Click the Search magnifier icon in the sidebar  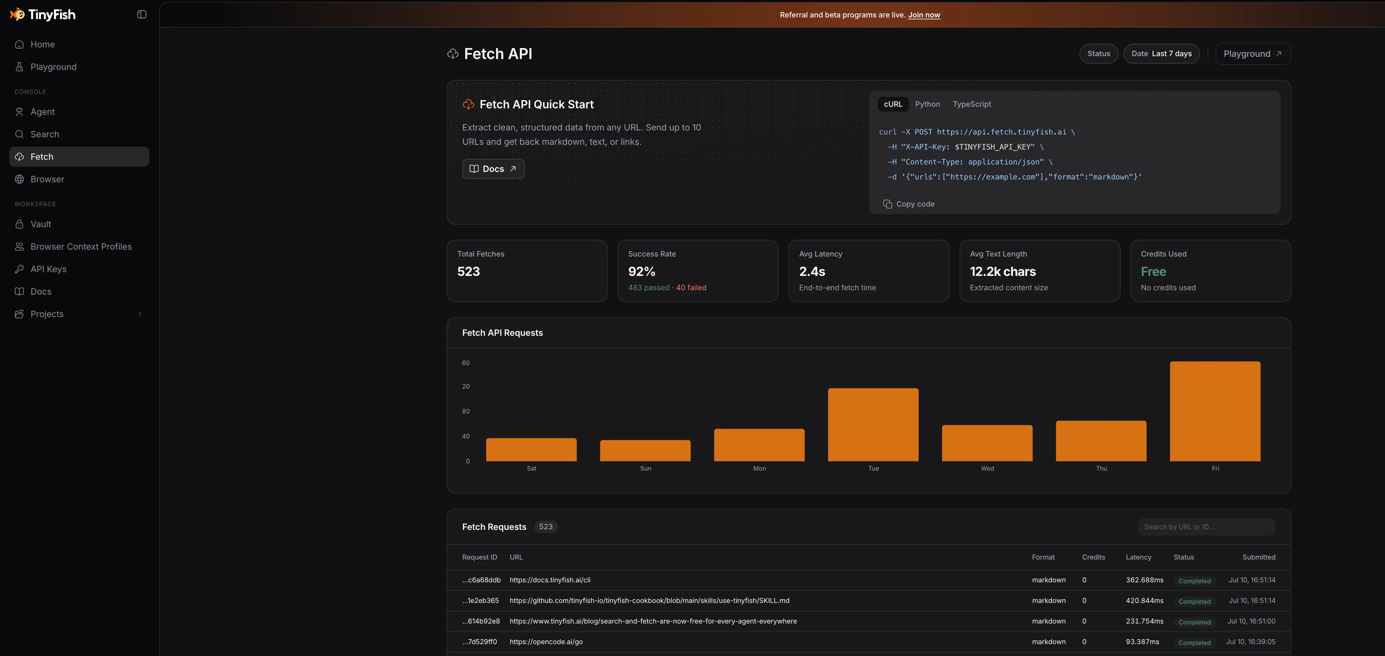pos(19,134)
